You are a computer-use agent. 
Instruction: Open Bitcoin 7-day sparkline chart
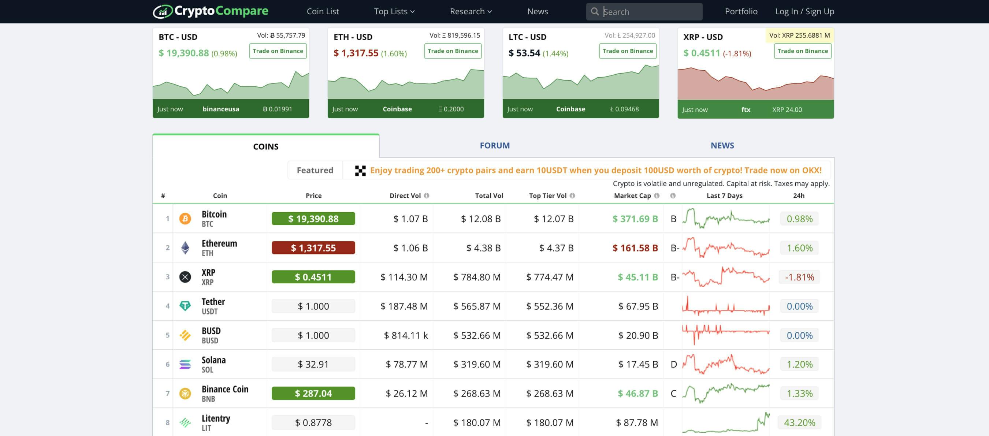pyautogui.click(x=726, y=219)
